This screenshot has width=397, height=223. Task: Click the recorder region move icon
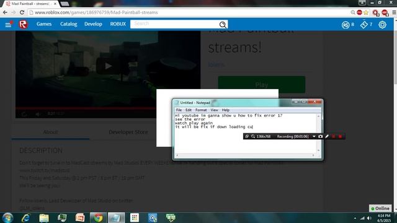pyautogui.click(x=247, y=136)
